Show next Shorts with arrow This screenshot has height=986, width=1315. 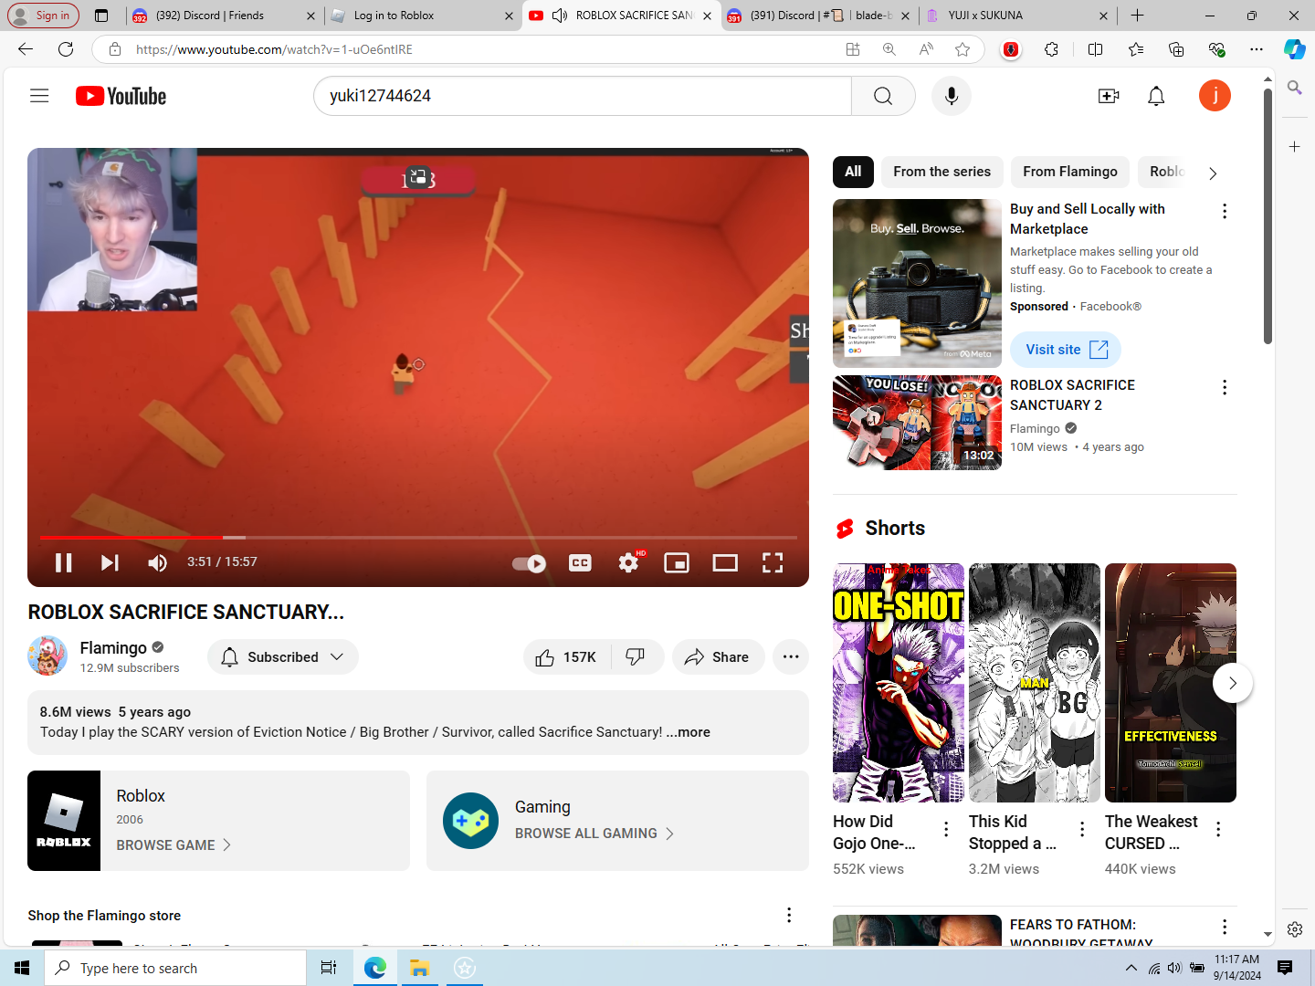[x=1232, y=683]
